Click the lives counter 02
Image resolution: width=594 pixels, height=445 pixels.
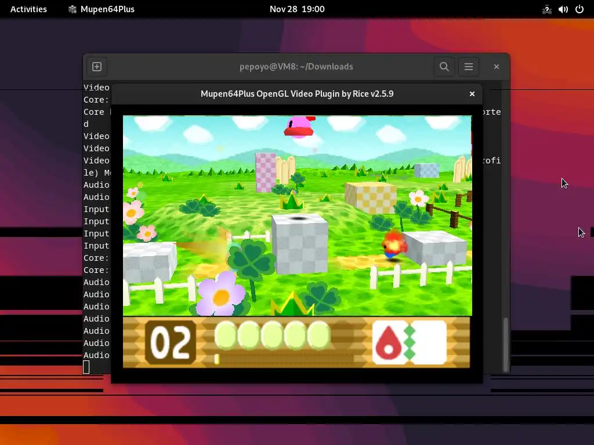tap(171, 342)
